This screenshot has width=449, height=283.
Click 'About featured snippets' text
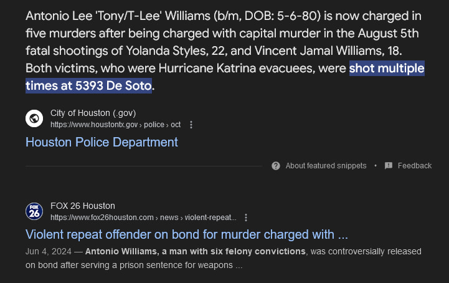[326, 166]
